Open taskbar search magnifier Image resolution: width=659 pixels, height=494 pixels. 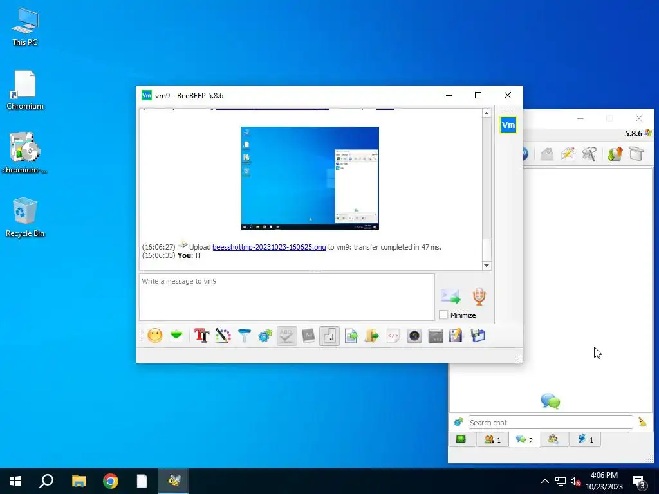click(x=46, y=481)
